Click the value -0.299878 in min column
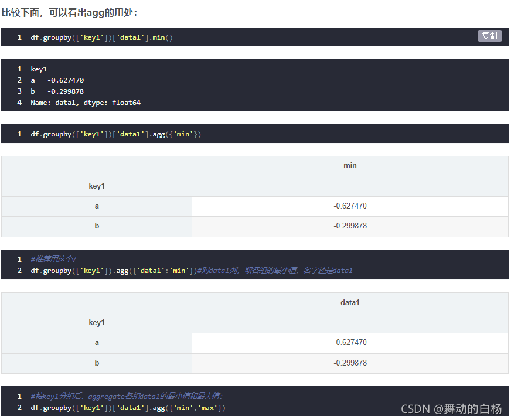This screenshot has height=420, width=511. 350,226
